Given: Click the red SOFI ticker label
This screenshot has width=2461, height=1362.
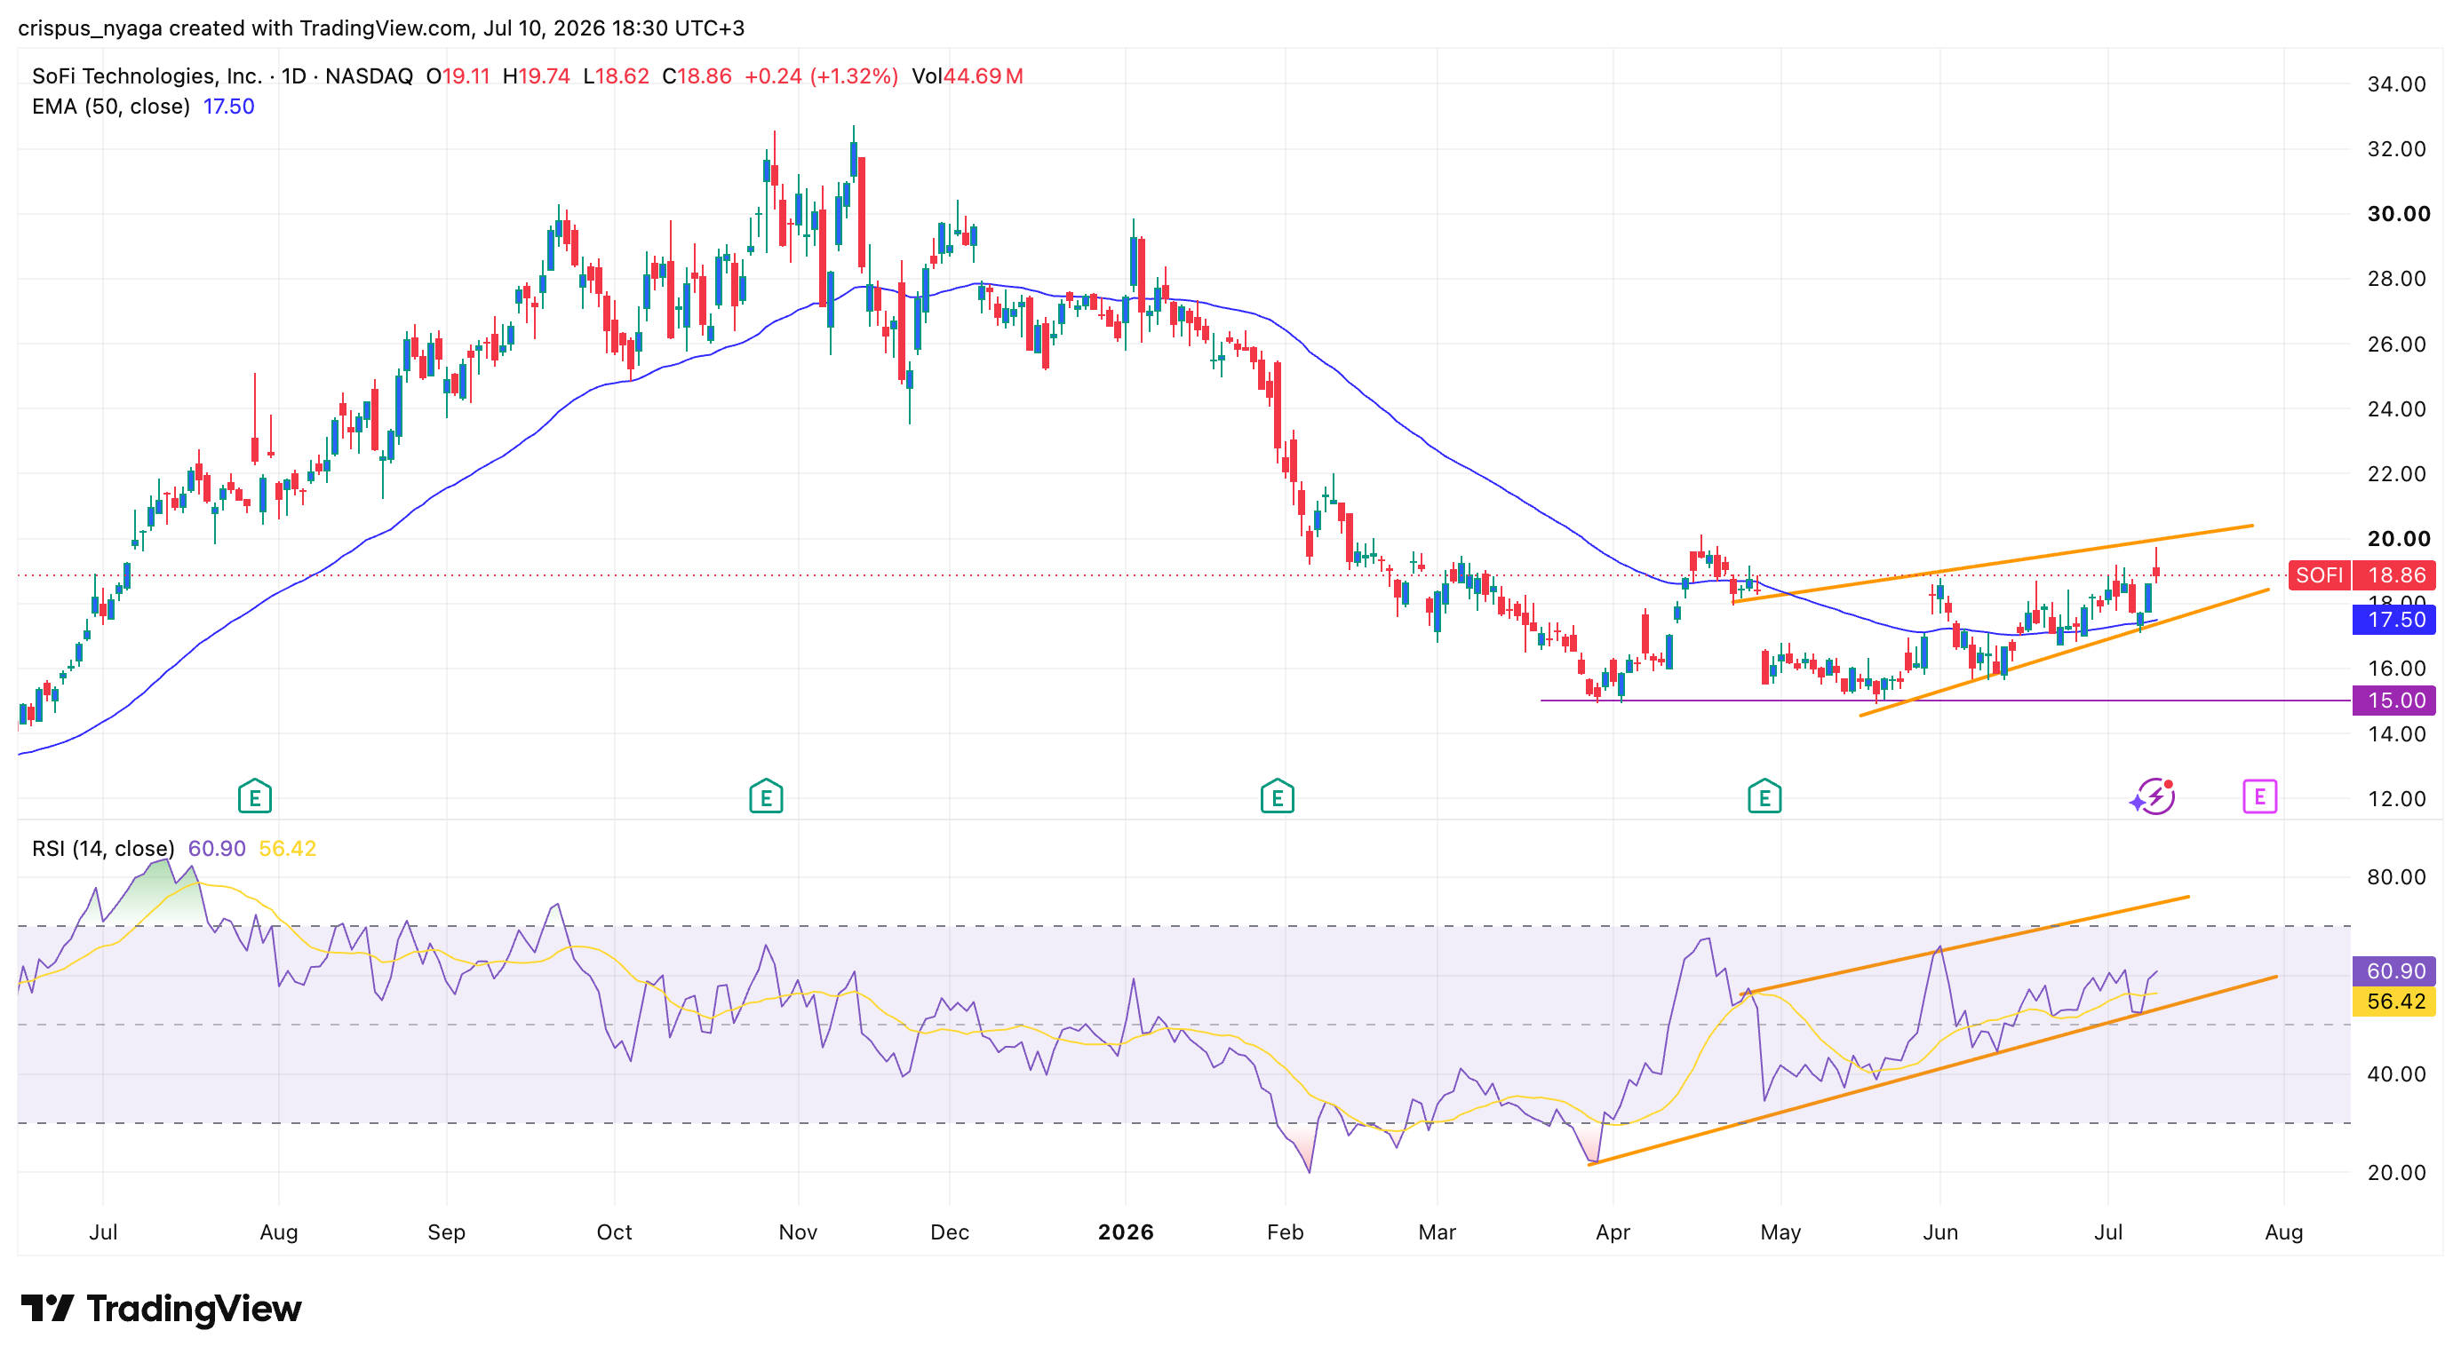Looking at the screenshot, I should coord(2320,574).
